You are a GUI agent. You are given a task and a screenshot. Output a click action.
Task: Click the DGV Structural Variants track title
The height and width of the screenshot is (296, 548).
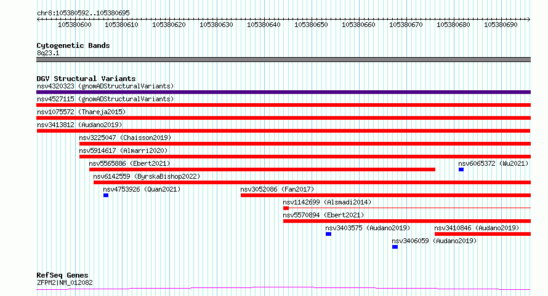tap(86, 79)
